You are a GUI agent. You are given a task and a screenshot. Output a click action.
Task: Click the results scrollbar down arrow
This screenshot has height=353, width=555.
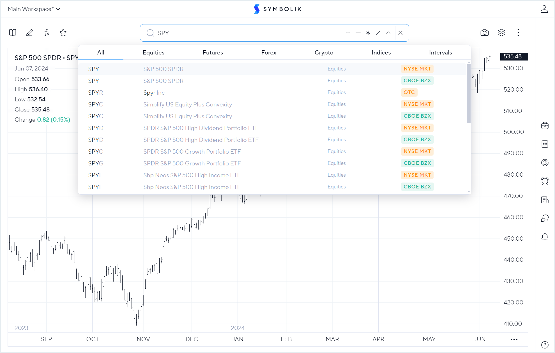[469, 192]
